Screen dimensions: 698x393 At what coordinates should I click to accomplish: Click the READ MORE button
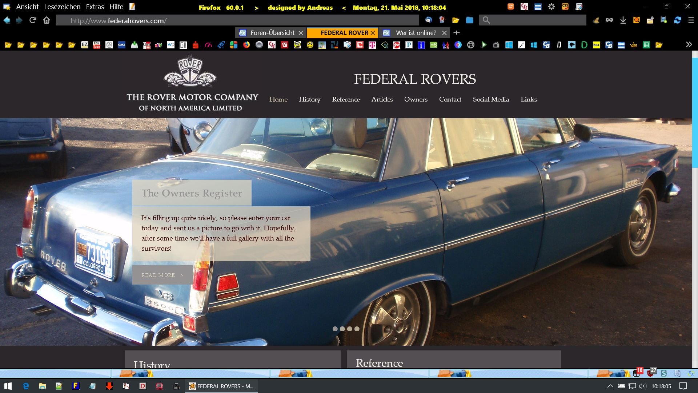coord(162,275)
